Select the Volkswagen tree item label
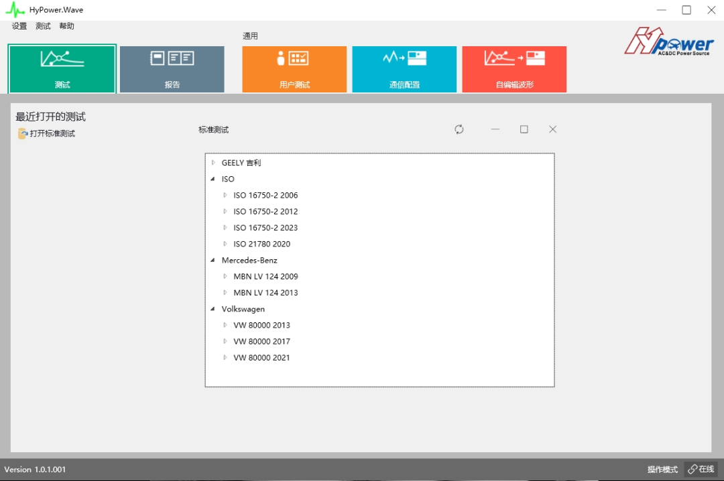Viewport: 724px width, 481px height. point(243,309)
